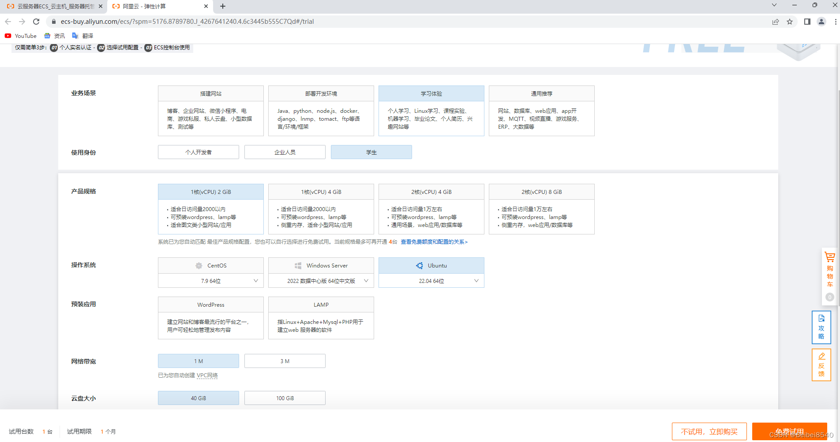Image resolution: width=840 pixels, height=442 pixels.
Task: Open the 反馈 feedback side button
Action: (x=821, y=365)
